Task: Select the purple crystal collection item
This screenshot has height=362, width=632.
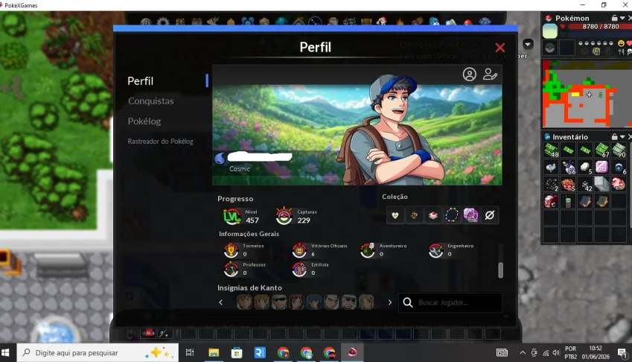Action: (470, 215)
